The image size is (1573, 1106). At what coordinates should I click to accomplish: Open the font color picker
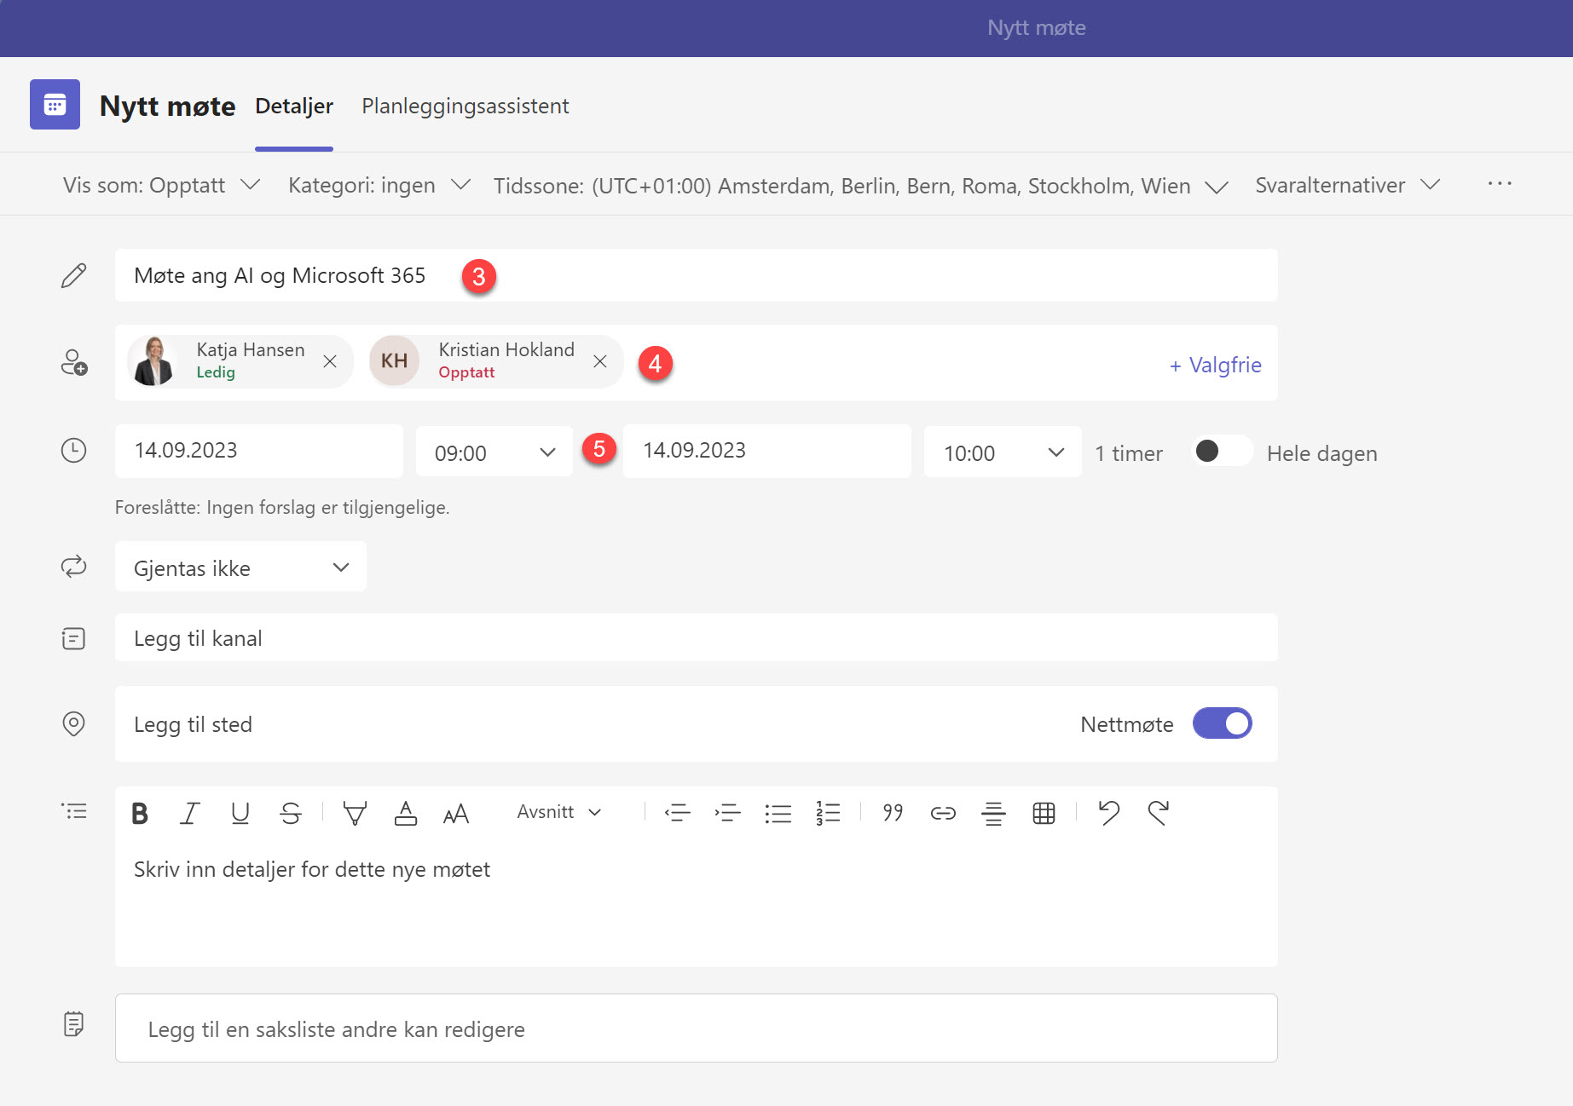(406, 812)
